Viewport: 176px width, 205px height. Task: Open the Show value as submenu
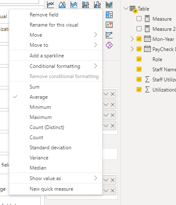[56, 178]
